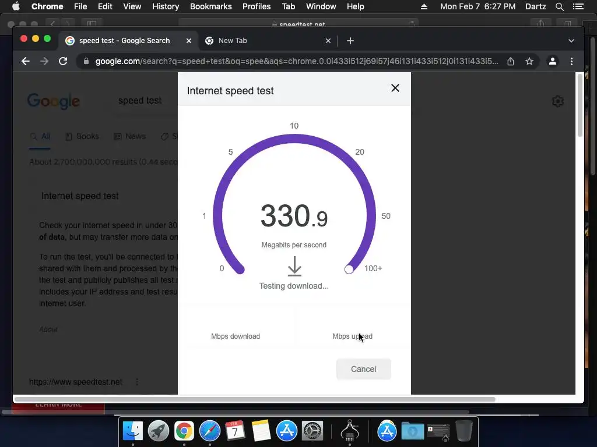Click the download arrow icon in gauge

[294, 266]
